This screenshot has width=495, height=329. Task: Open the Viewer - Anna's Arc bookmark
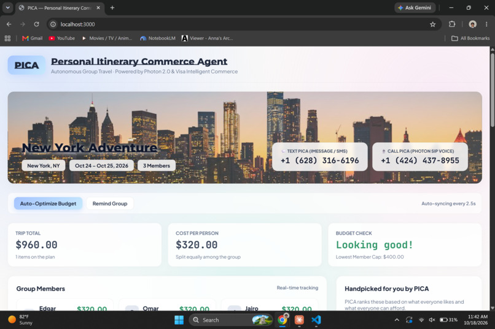(x=208, y=39)
